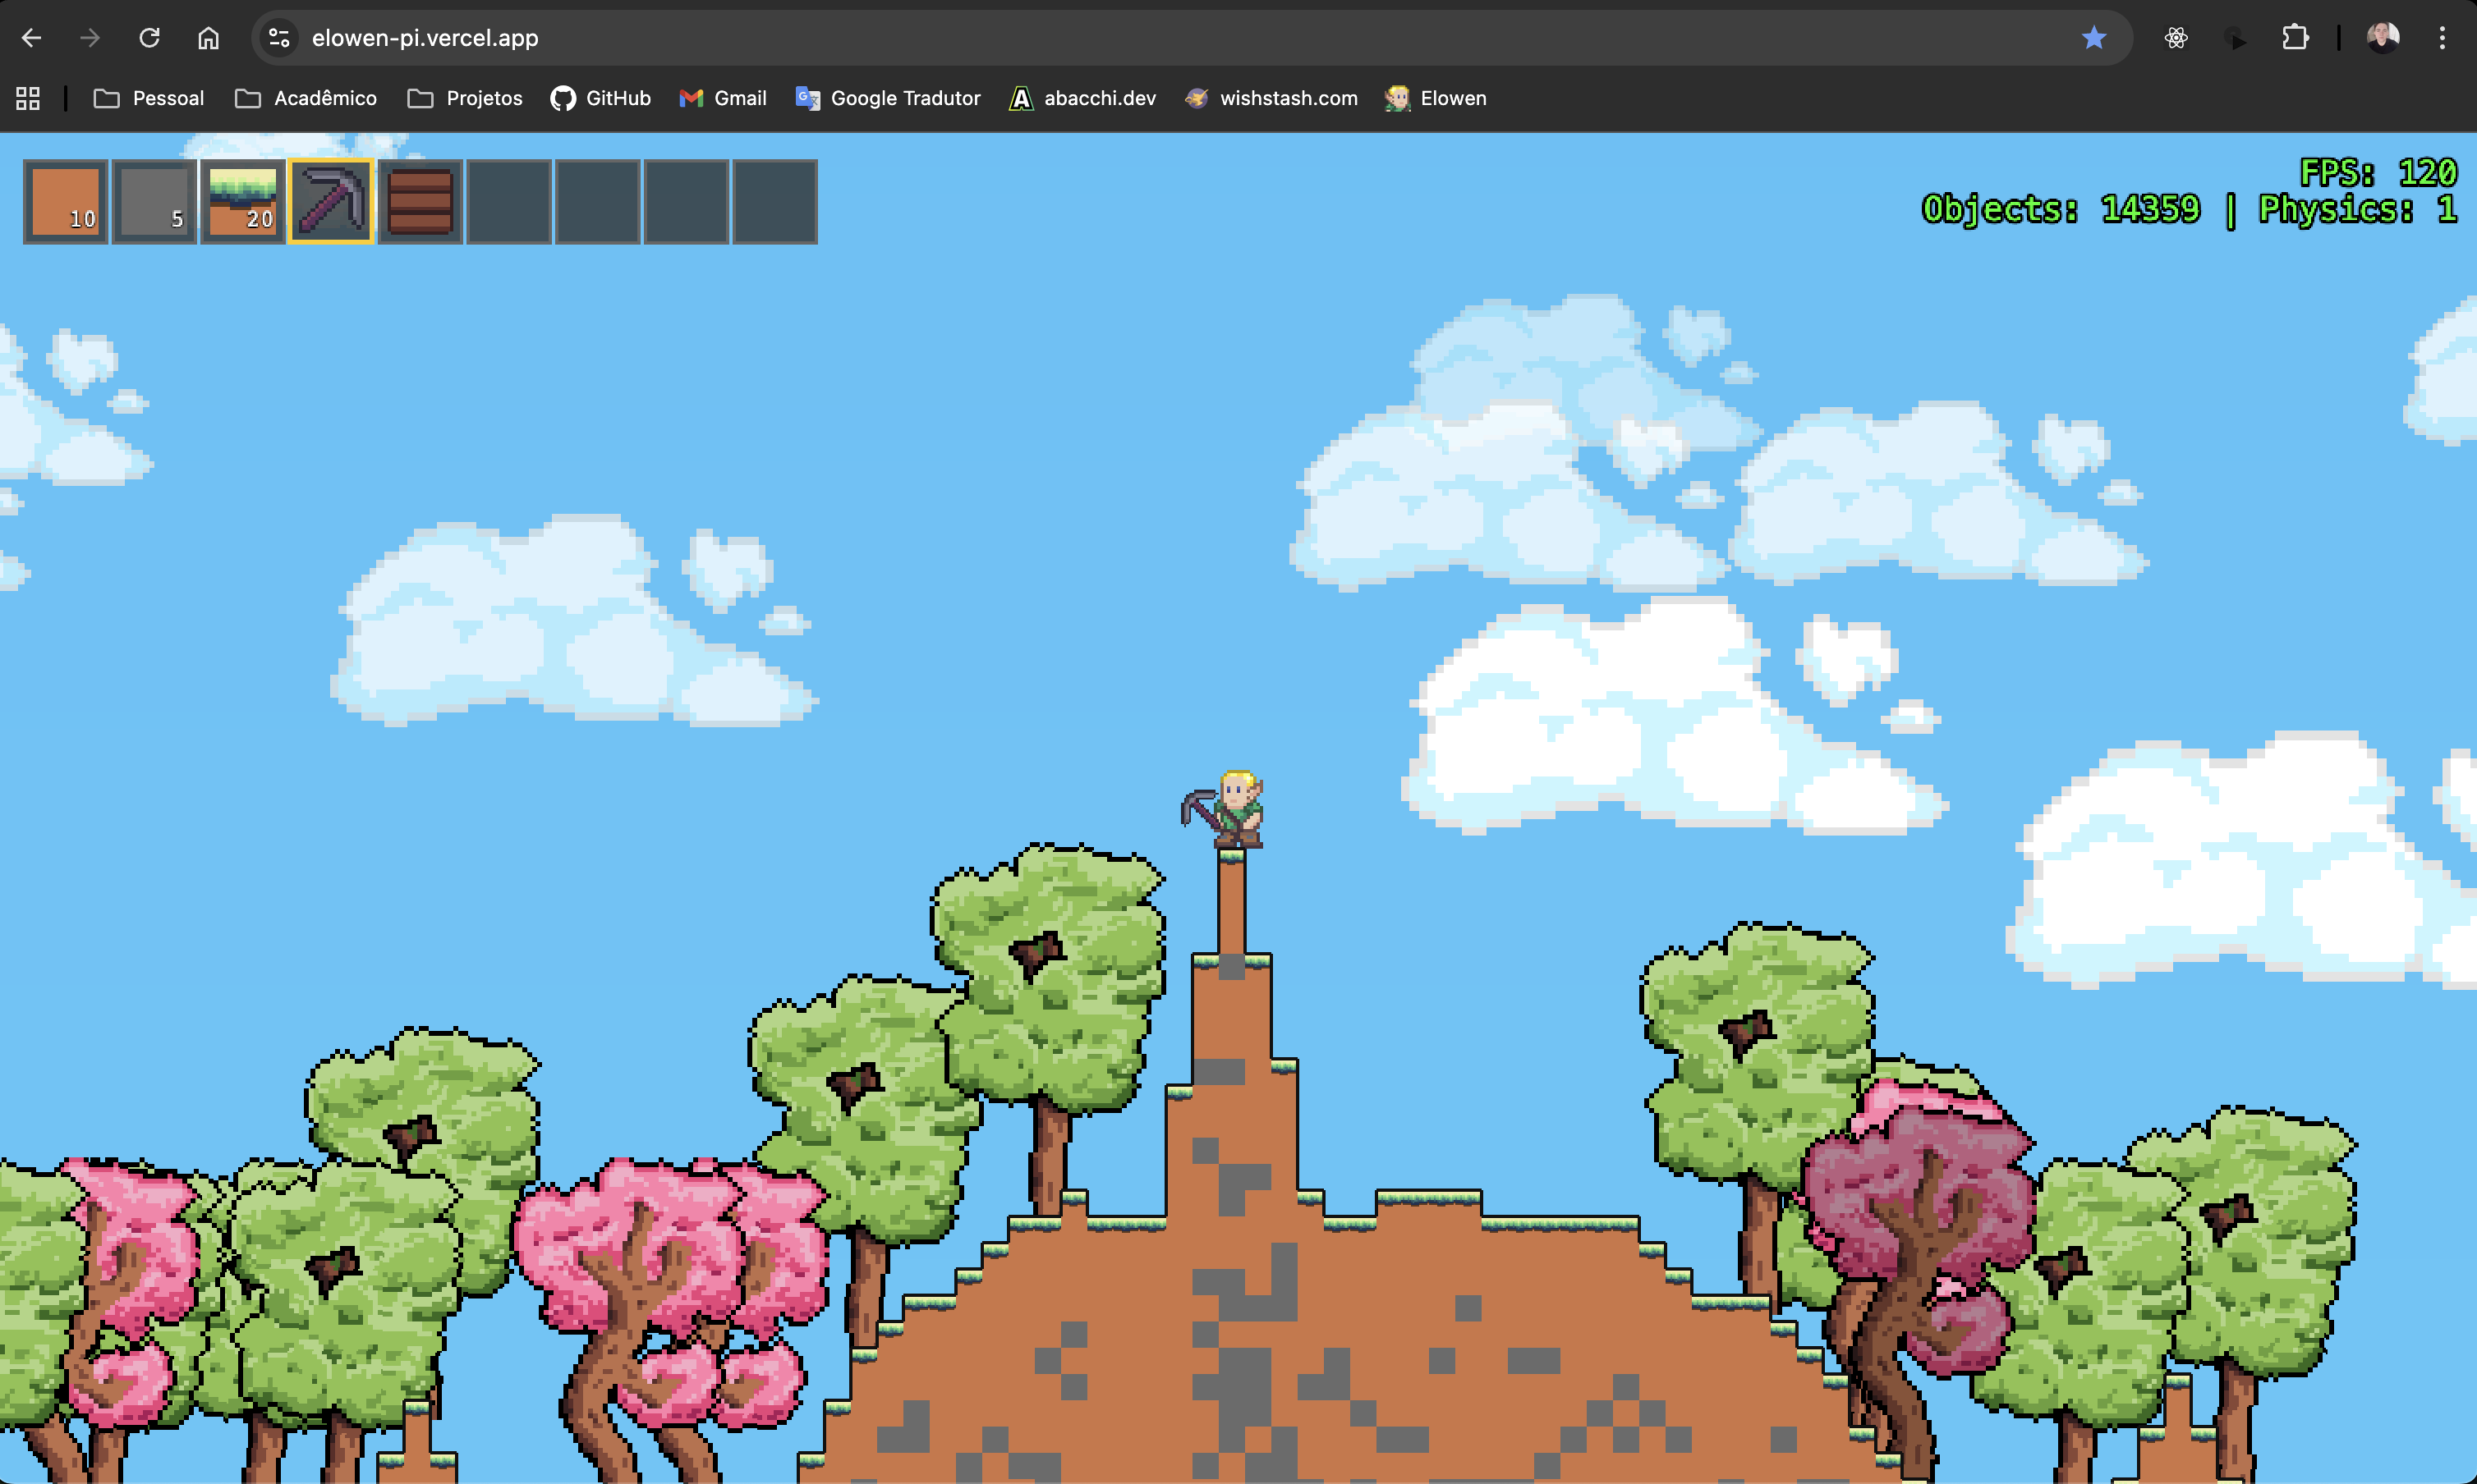Open the apps grid shortcut

point(28,98)
